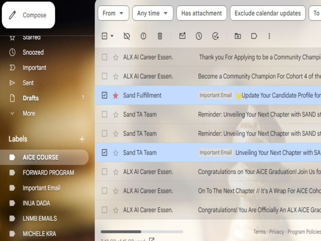Image resolution: width=321 pixels, height=241 pixels.
Task: Open the Privacy link
Action: [x=276, y=232]
